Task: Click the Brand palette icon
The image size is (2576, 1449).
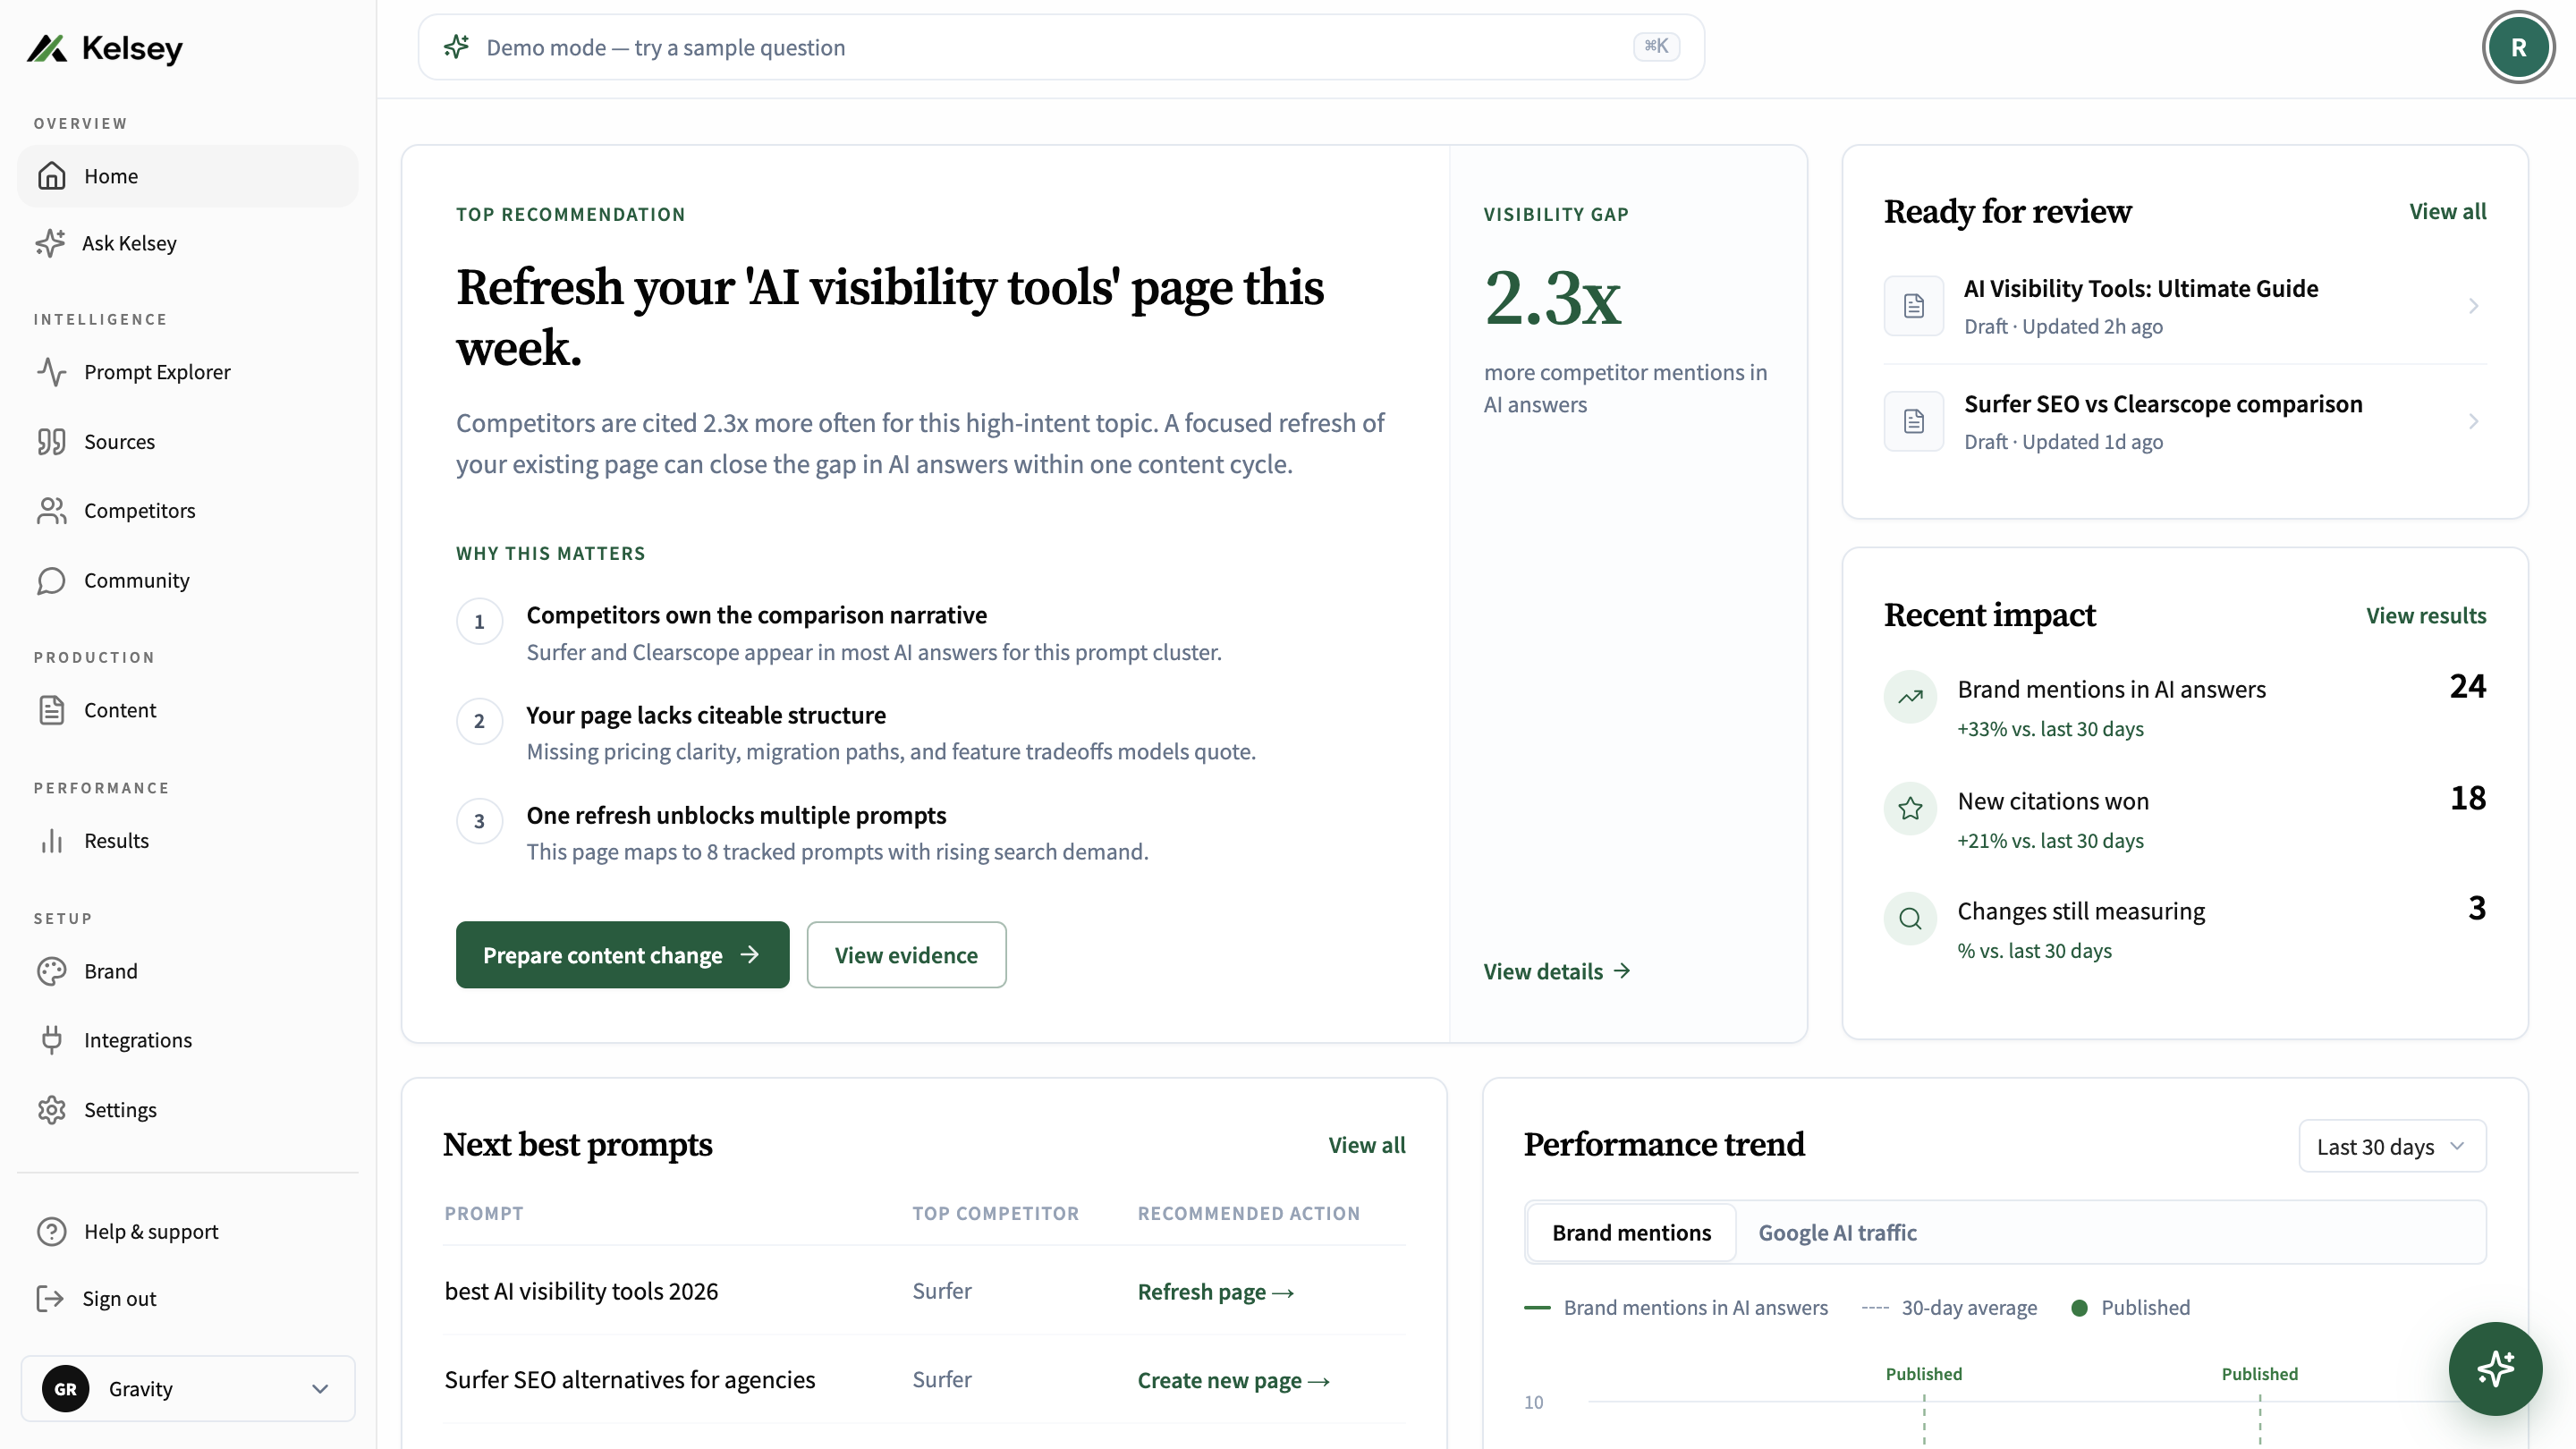Action: (x=51, y=971)
